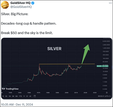Select the 5Y time range
The image size is (113, 107).
[x=27, y=96]
